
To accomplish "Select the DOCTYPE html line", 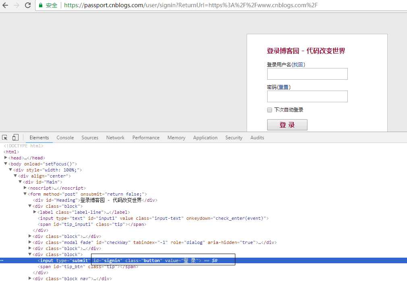I will click(23, 146).
